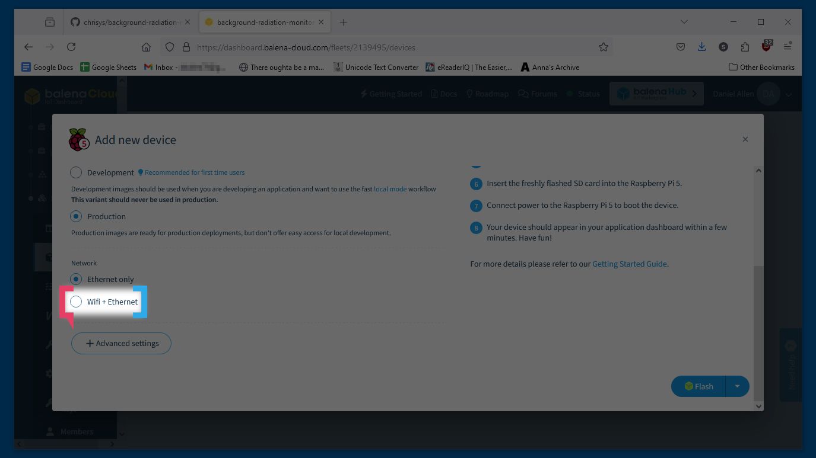Screen dimensions: 816x458
Task: Expand Advanced settings
Action: 122,343
